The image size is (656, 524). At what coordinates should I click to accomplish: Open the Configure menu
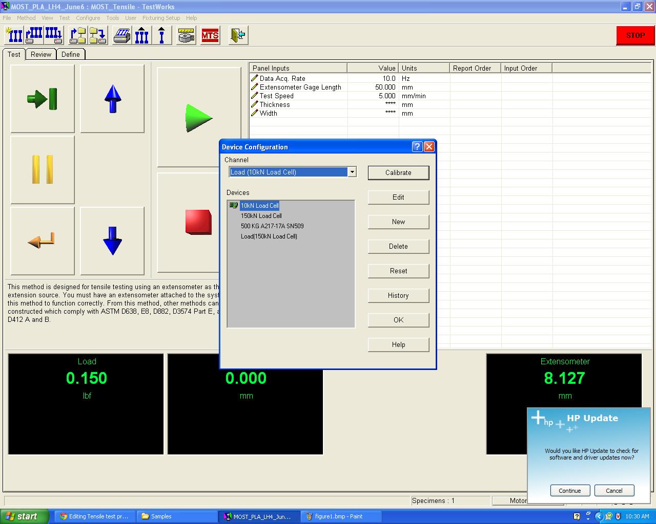click(x=88, y=18)
